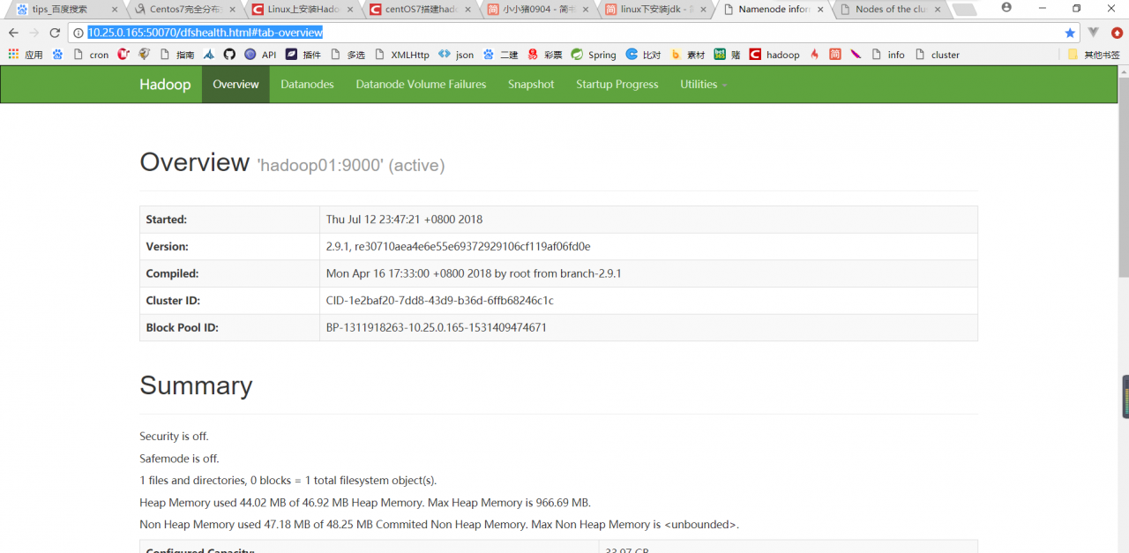
Task: Open the 彩票 bookmark
Action: tap(545, 55)
